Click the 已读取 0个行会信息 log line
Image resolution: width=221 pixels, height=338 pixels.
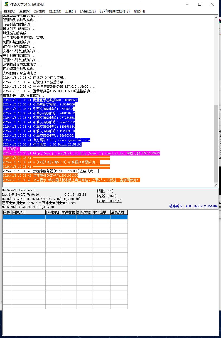[x=35, y=78]
